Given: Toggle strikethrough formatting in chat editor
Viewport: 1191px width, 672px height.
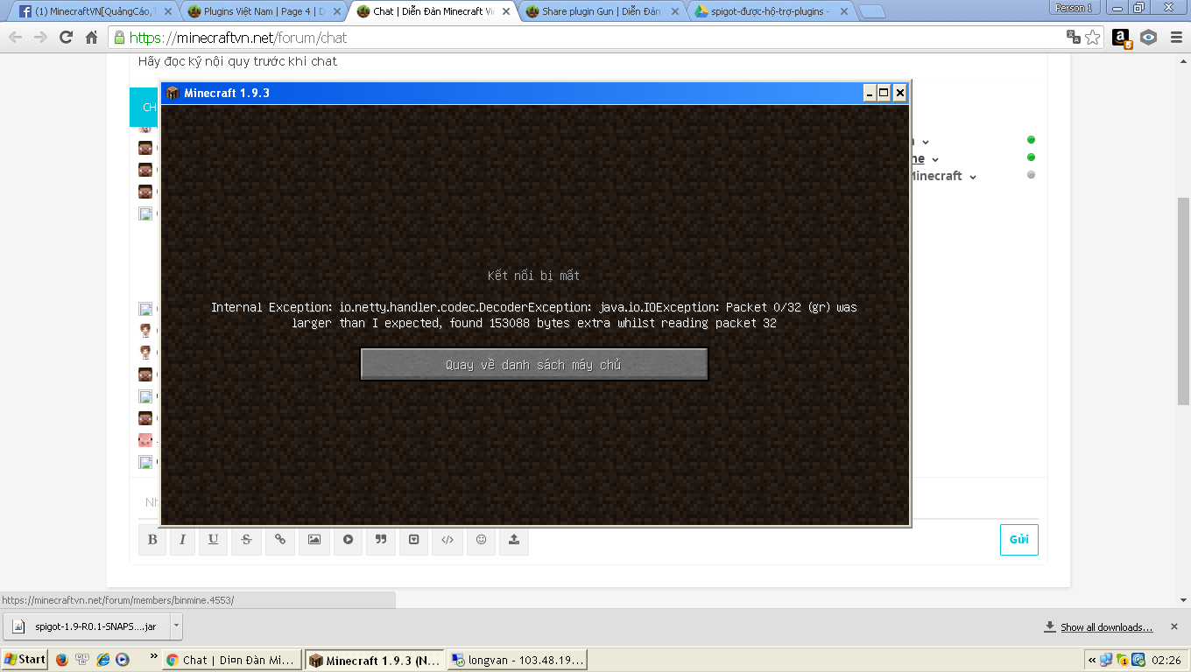Looking at the screenshot, I should [x=246, y=540].
